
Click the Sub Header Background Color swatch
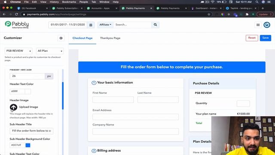(28, 146)
